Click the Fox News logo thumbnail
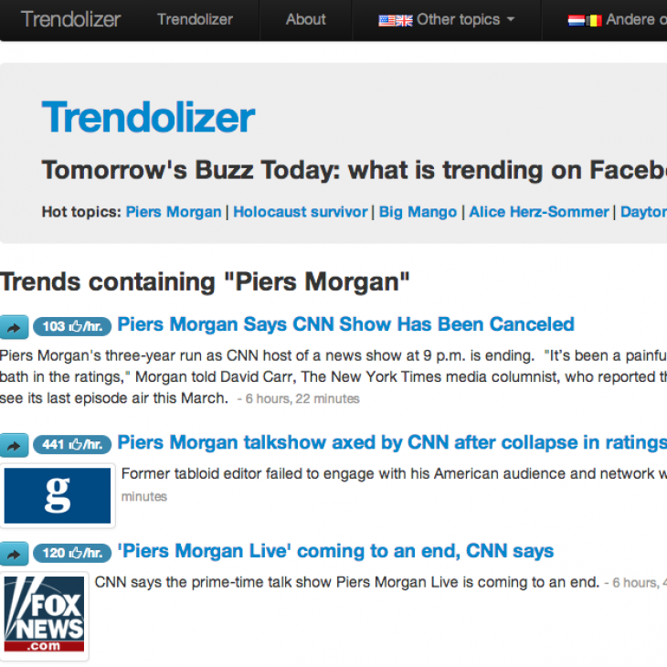667x667 pixels. coord(44,614)
